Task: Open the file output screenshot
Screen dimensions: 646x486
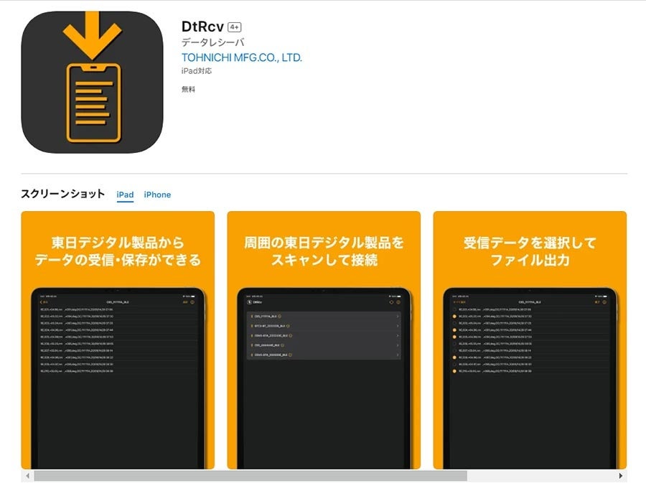Action: pos(530,340)
